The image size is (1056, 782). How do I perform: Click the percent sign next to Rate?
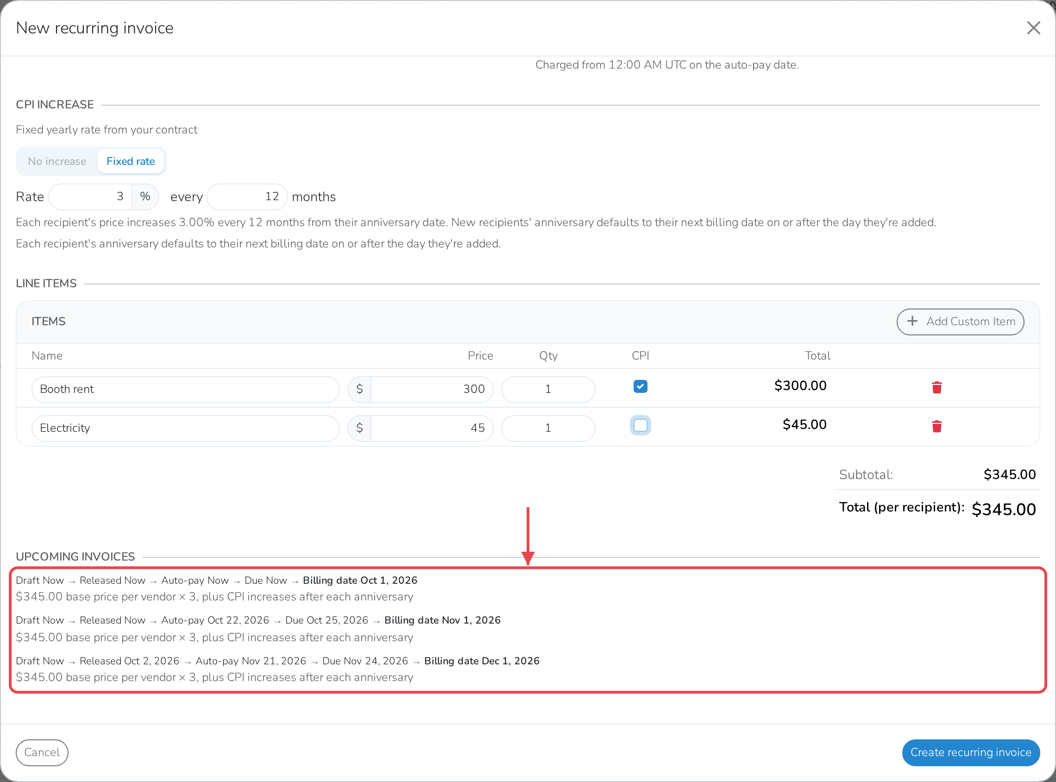coord(145,197)
